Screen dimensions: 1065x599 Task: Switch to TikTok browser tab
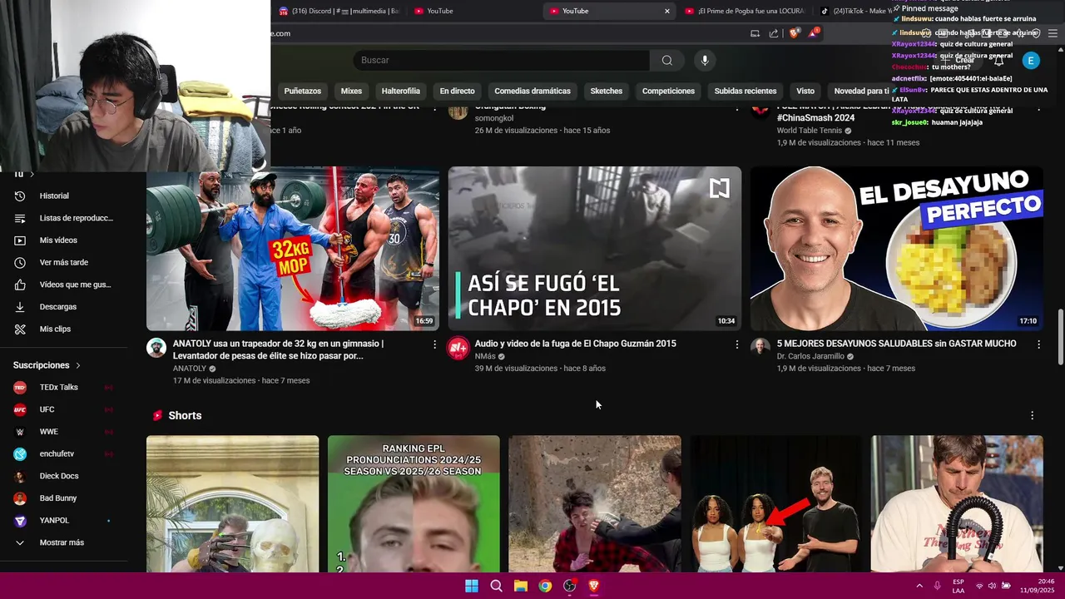click(857, 11)
